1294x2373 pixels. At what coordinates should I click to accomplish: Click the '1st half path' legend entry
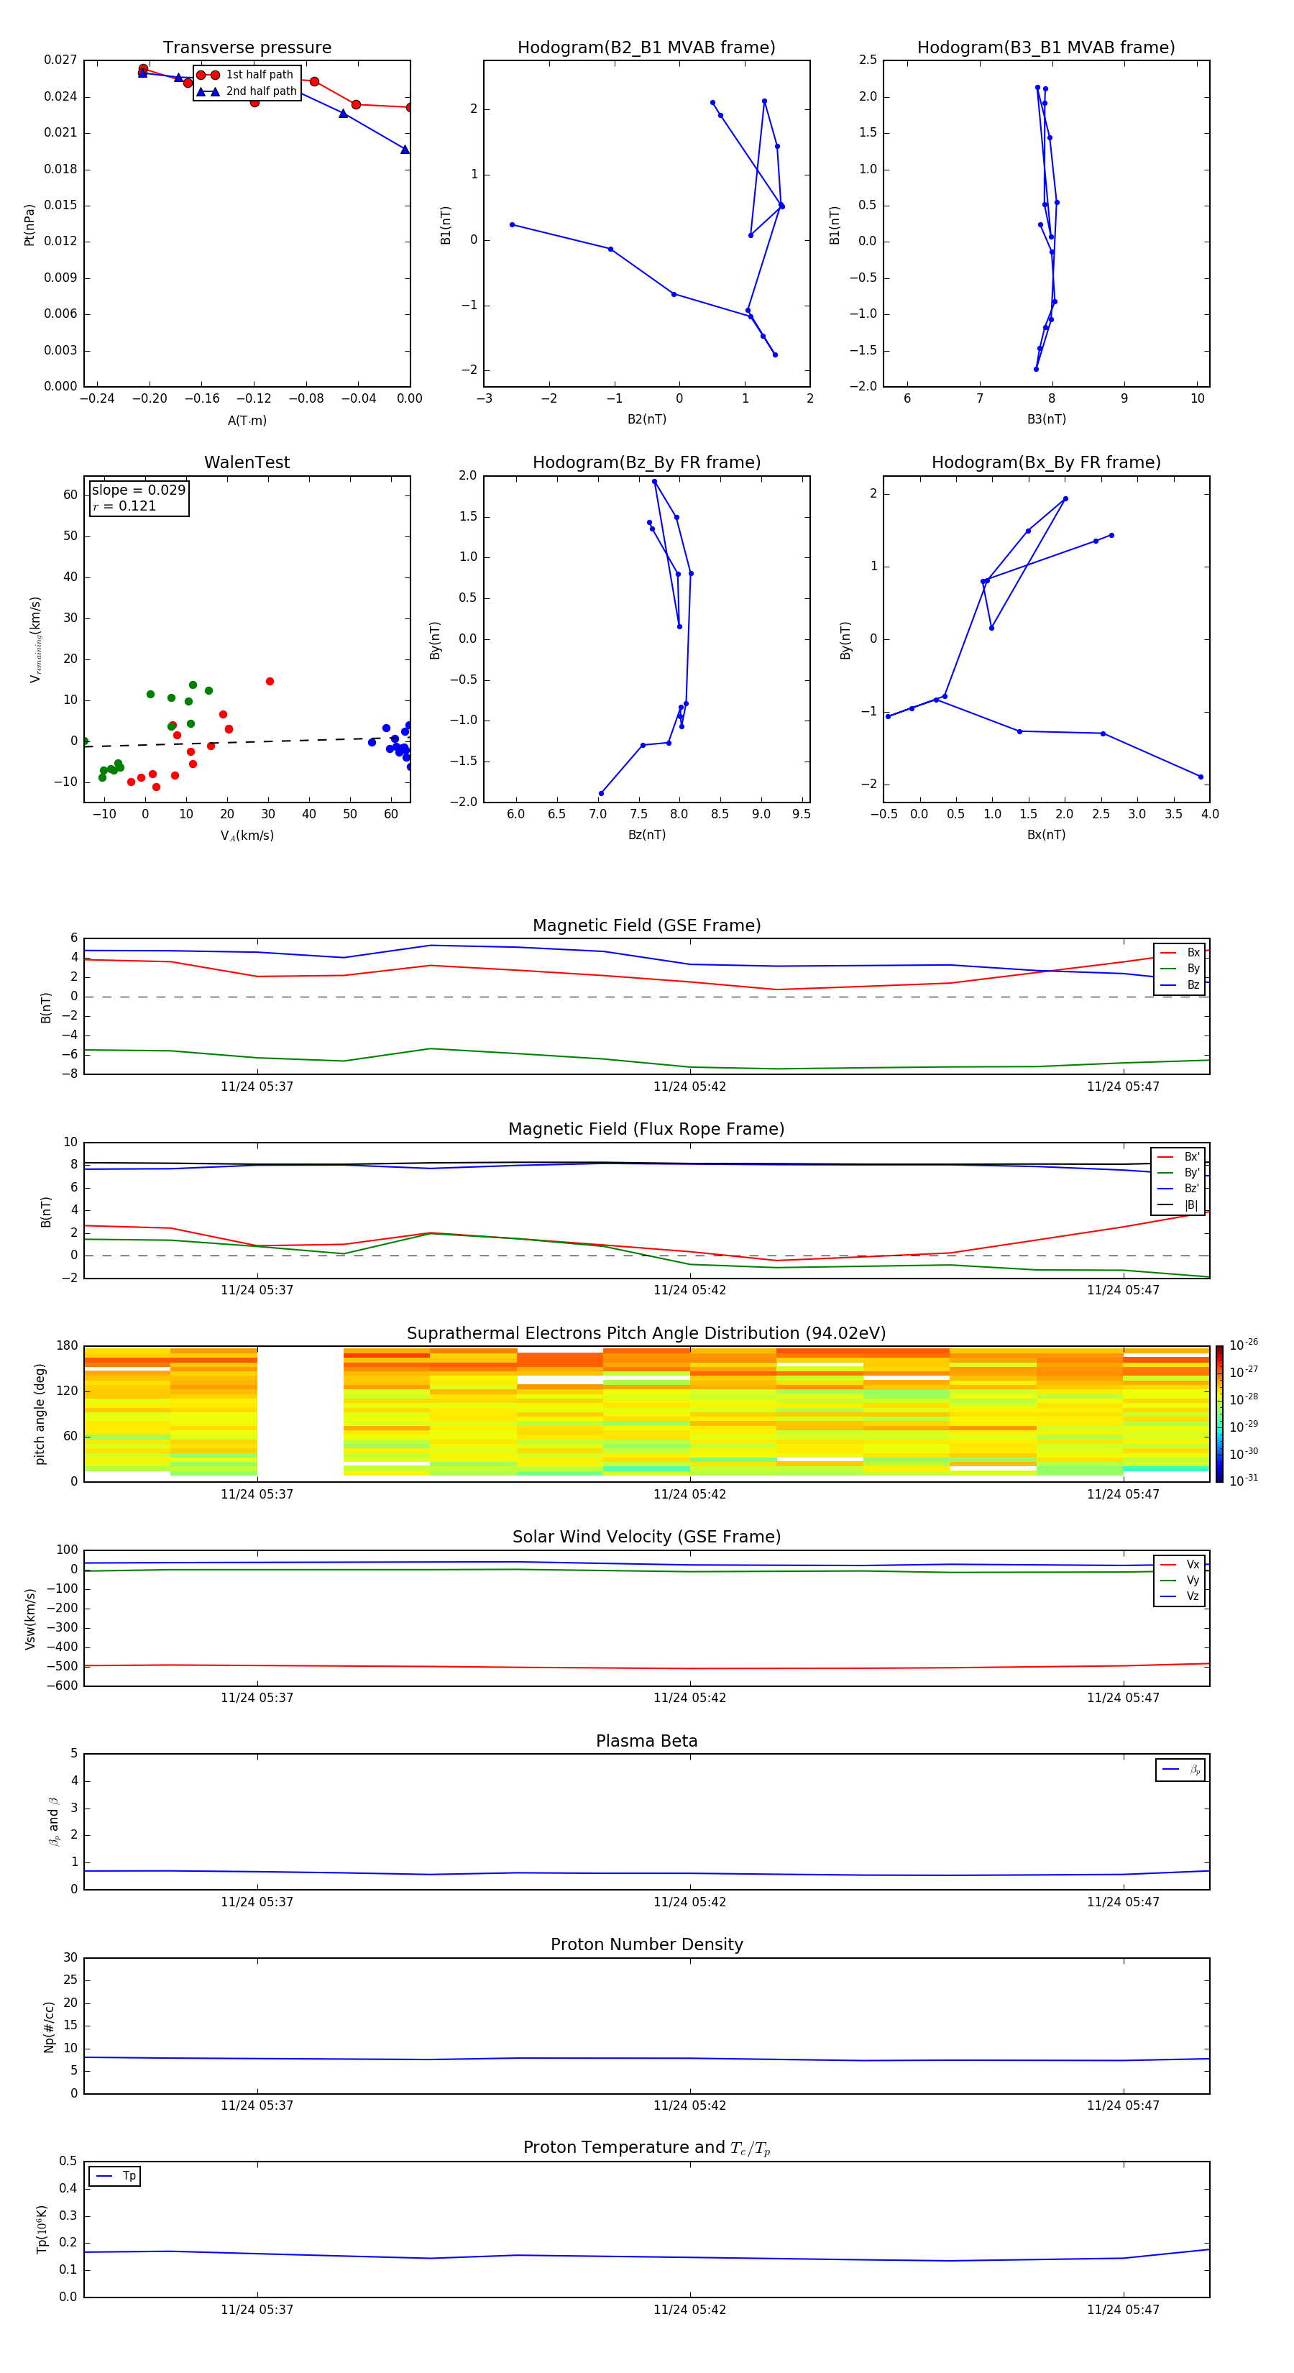pos(246,75)
